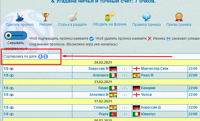The image size is (200, 121).
Task: Select team name Боруссия Д
Action: pyautogui.click(x=151, y=107)
